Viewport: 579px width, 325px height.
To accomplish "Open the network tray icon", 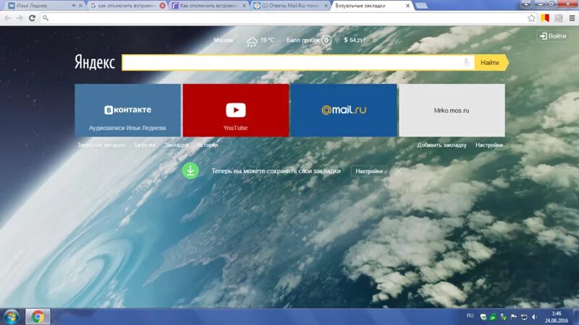I will point(524,317).
